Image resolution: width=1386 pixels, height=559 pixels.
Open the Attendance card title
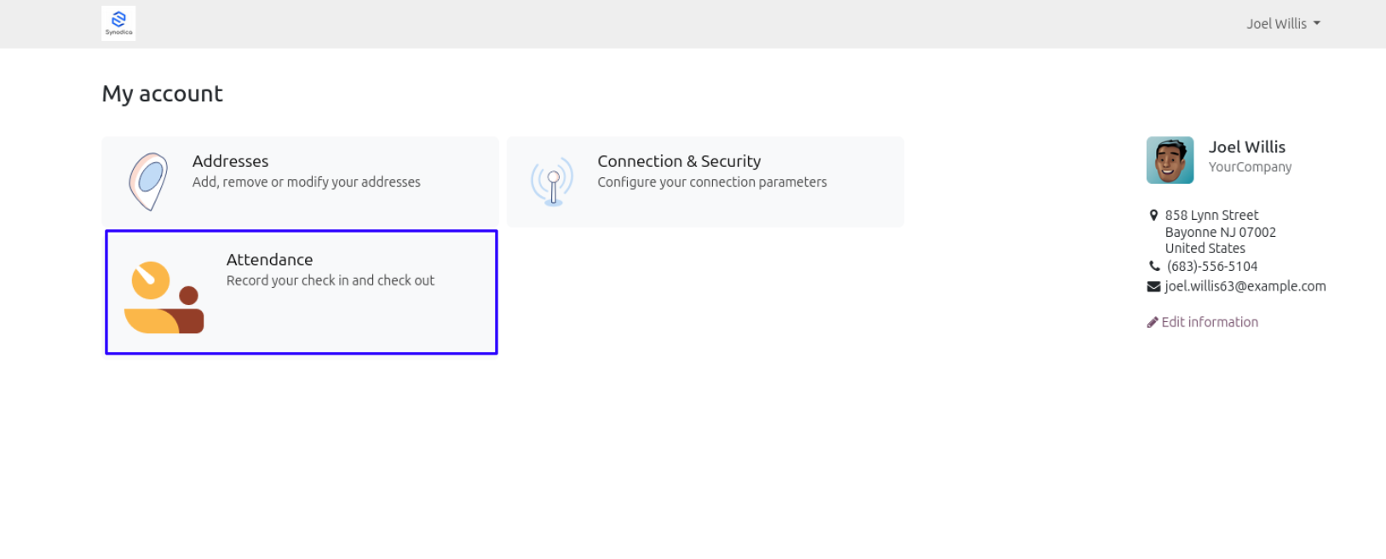coord(269,260)
